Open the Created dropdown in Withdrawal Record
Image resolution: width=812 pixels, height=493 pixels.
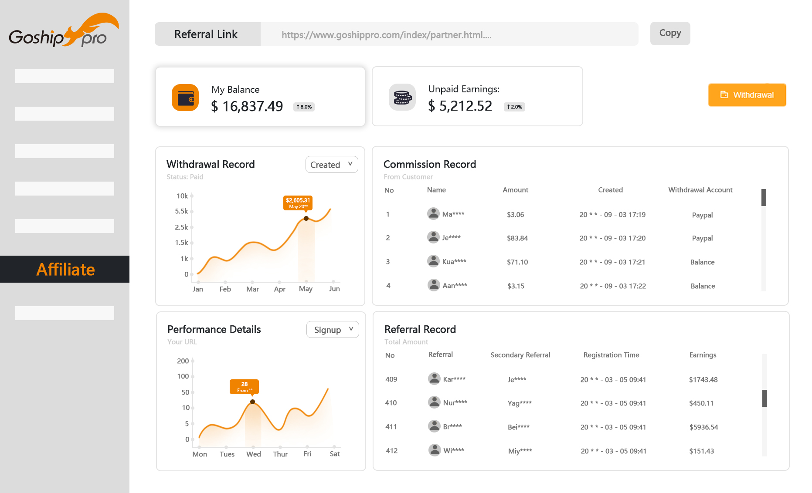(x=331, y=165)
